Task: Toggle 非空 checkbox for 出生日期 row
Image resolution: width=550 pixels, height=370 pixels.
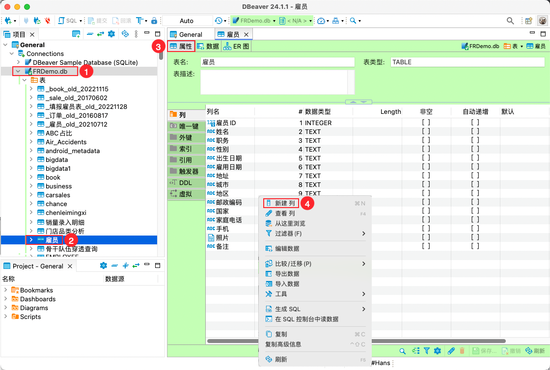Action: point(426,158)
